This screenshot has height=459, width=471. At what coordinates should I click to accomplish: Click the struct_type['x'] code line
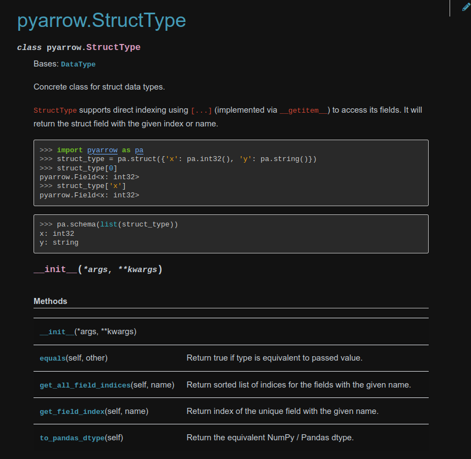pyautogui.click(x=82, y=186)
